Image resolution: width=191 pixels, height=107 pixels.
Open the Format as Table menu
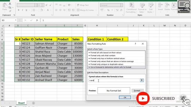[142, 8]
